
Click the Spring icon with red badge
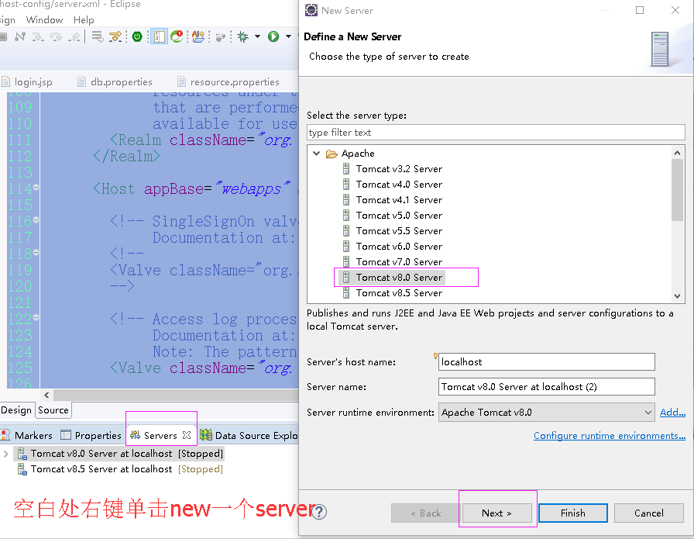(177, 36)
